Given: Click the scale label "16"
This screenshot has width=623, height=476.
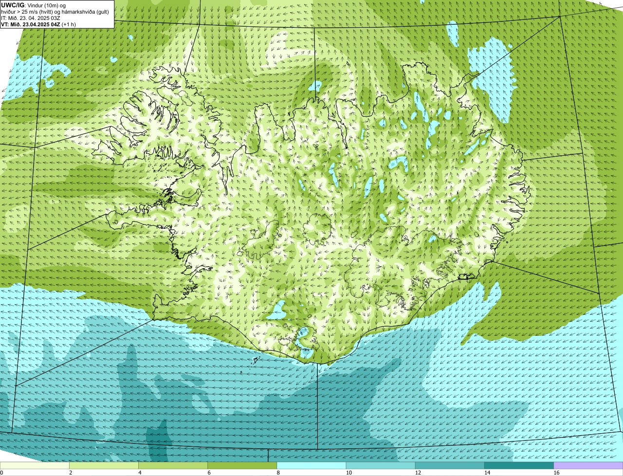Looking at the screenshot, I should (x=556, y=473).
